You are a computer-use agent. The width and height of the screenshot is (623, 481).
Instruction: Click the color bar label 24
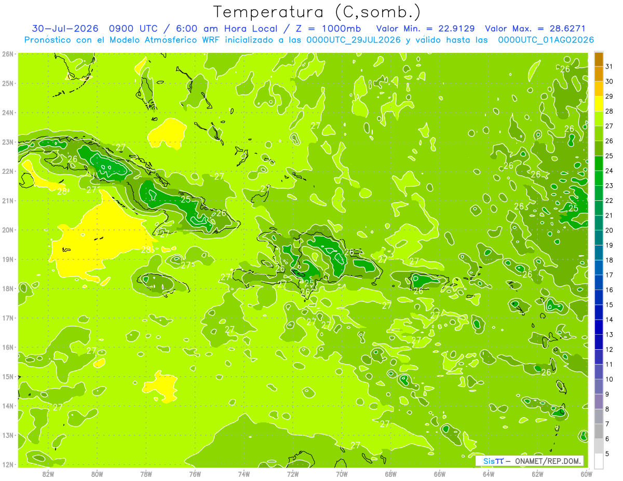pos(609,171)
